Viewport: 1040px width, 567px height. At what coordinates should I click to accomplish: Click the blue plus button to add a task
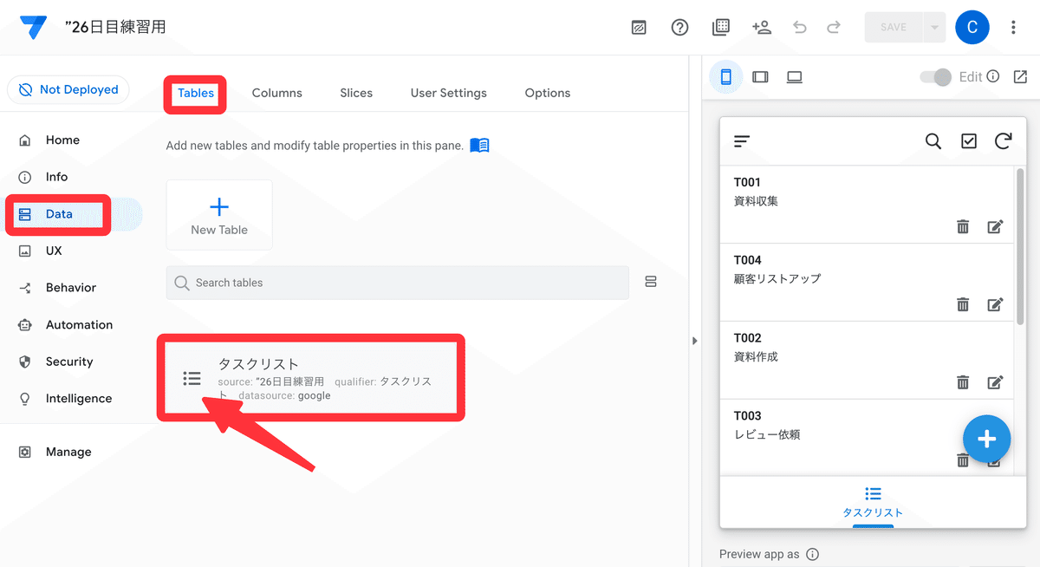[x=986, y=439]
